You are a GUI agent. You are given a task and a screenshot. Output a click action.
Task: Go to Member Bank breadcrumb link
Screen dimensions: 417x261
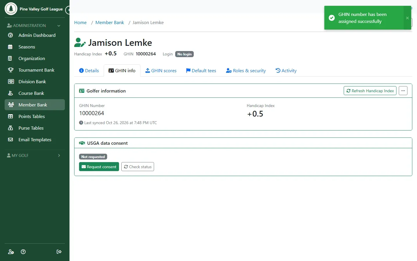(x=109, y=23)
